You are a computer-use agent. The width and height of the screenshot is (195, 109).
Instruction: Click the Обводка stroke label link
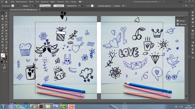pyautogui.click(x=26, y=6)
